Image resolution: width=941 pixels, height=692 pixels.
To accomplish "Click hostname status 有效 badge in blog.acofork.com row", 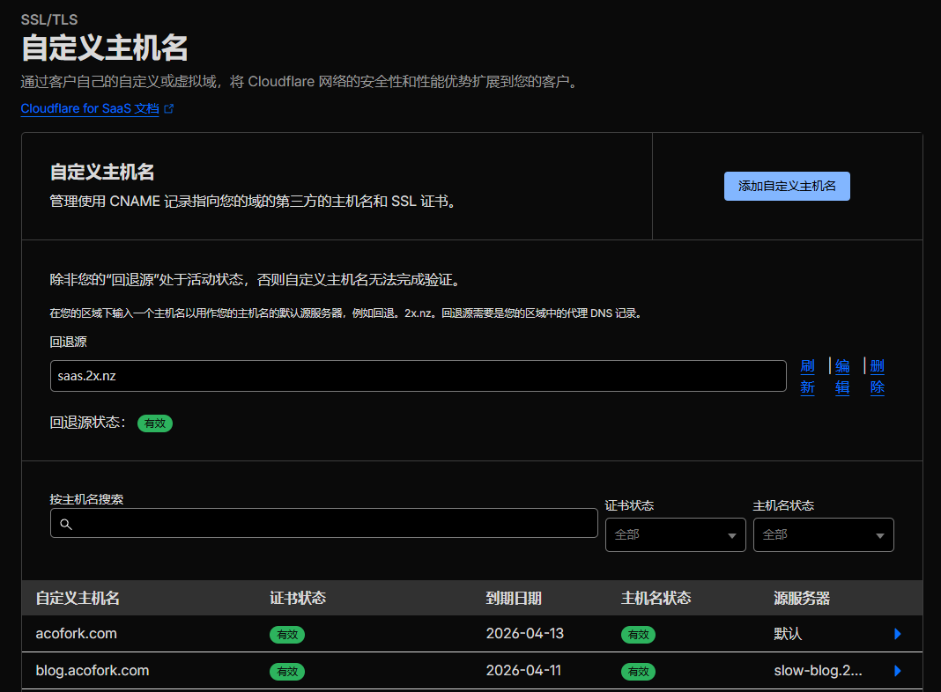I will pos(638,672).
